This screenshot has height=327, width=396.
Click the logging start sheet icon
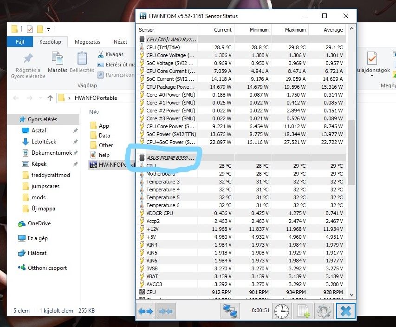pyautogui.click(x=303, y=311)
